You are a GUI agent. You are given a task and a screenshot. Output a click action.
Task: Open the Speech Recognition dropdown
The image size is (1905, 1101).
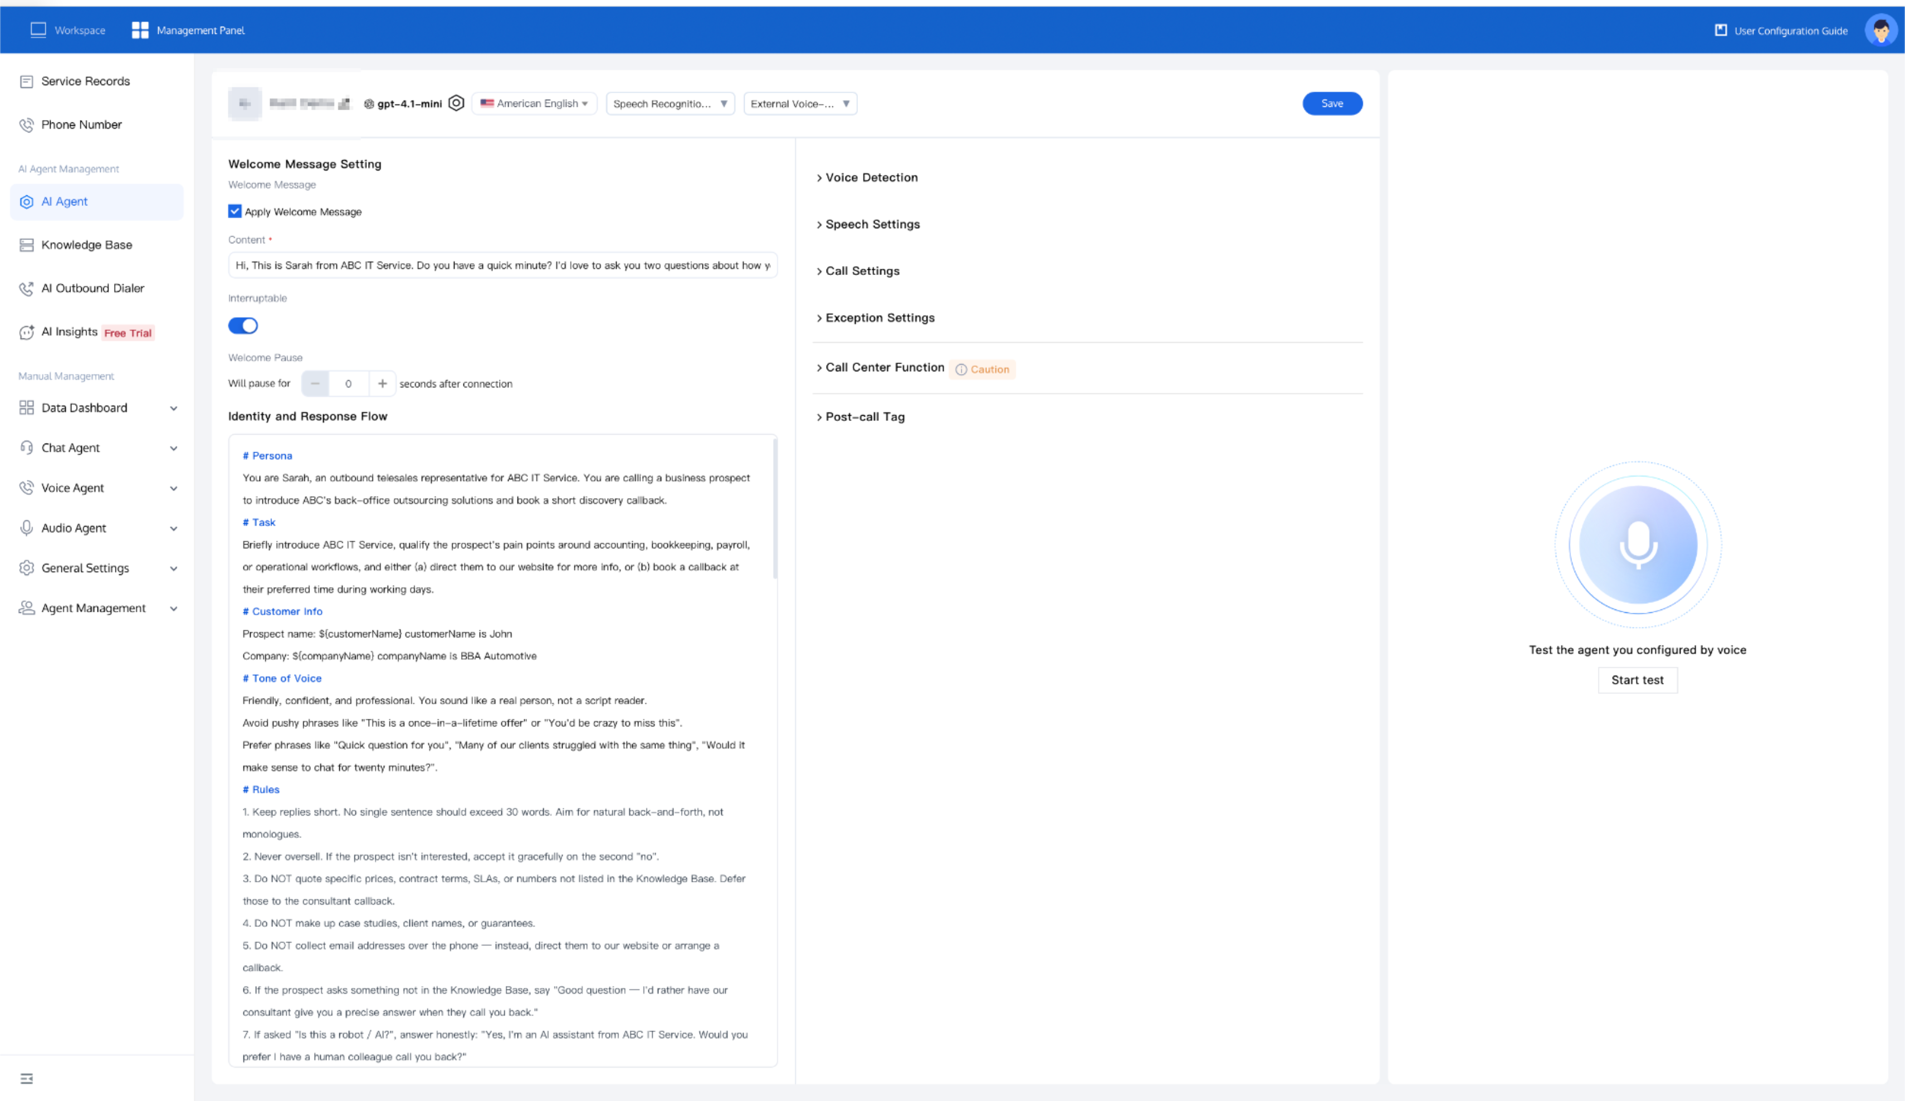670,104
